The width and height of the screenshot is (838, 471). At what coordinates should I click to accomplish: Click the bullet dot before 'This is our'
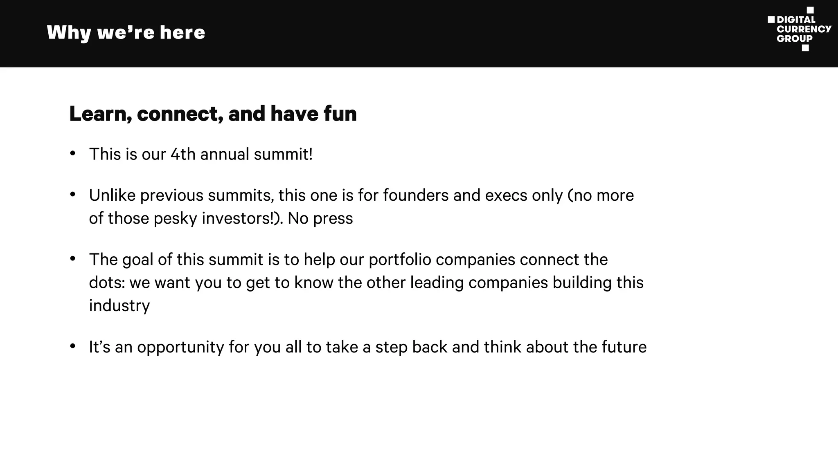tap(73, 154)
